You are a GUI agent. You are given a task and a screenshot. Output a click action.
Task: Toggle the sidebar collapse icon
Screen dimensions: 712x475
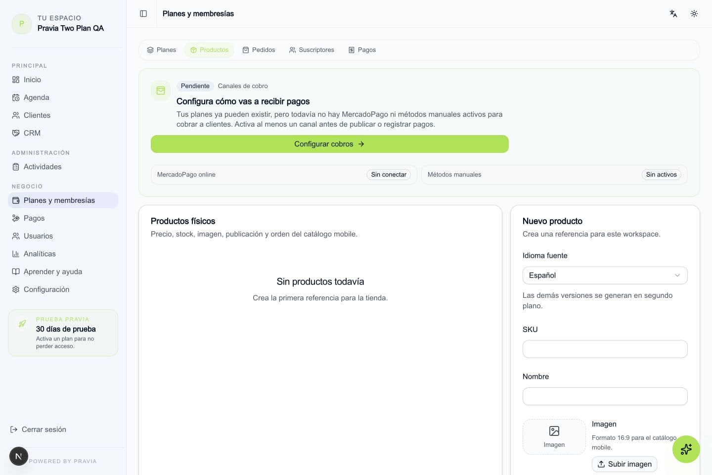[x=143, y=13]
